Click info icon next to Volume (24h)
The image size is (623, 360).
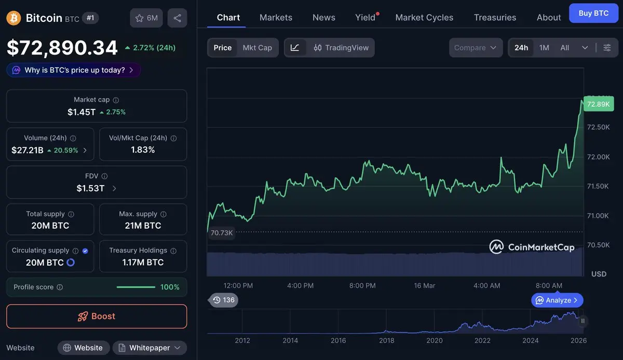(x=73, y=138)
